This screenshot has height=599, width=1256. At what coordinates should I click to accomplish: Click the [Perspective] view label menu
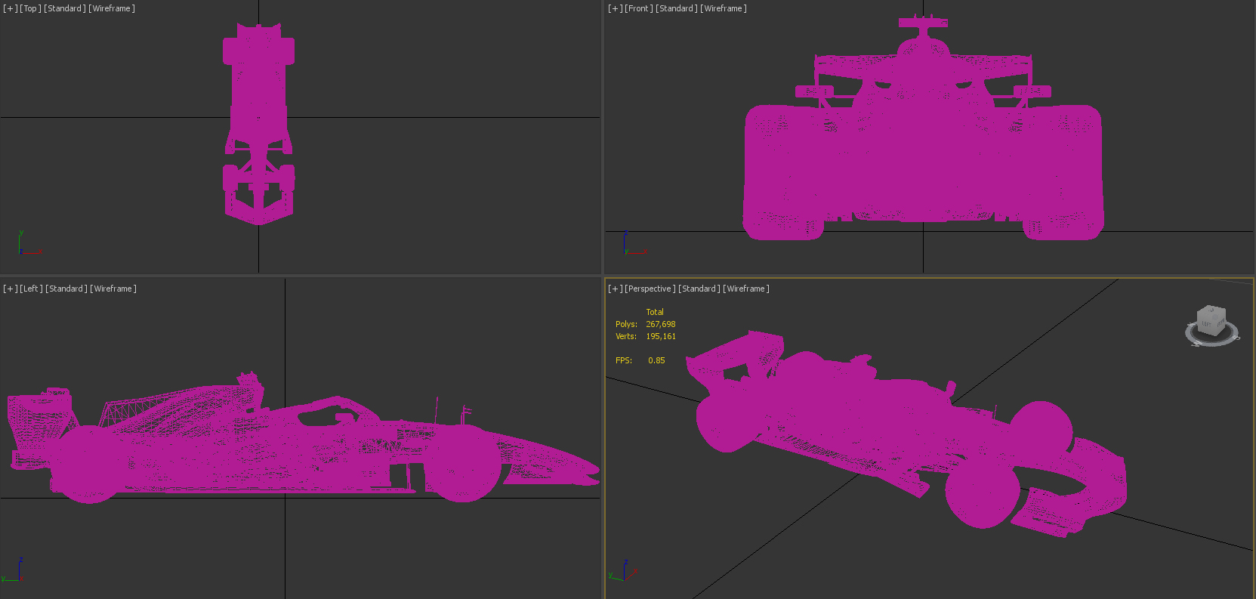(x=650, y=289)
